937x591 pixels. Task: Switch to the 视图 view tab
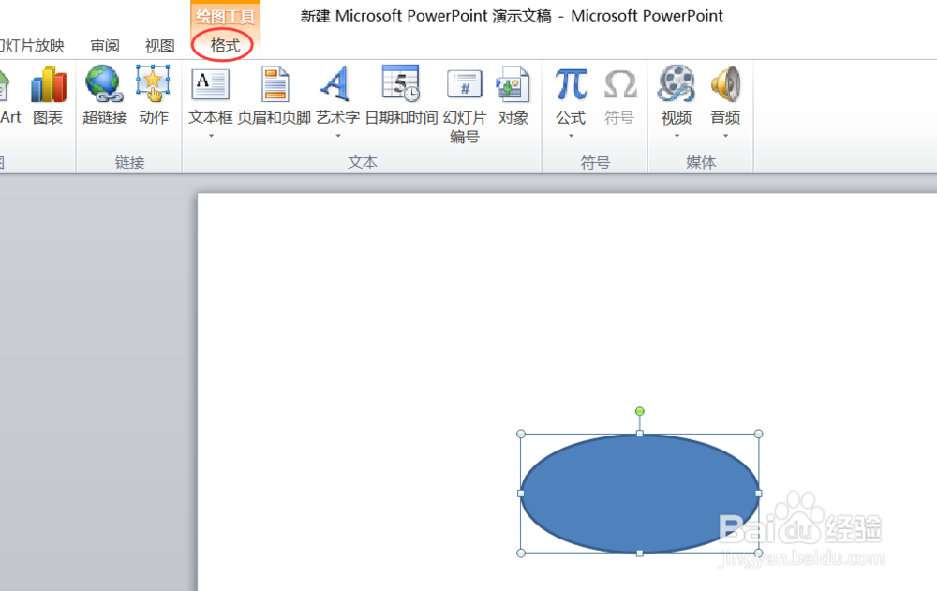tap(159, 46)
